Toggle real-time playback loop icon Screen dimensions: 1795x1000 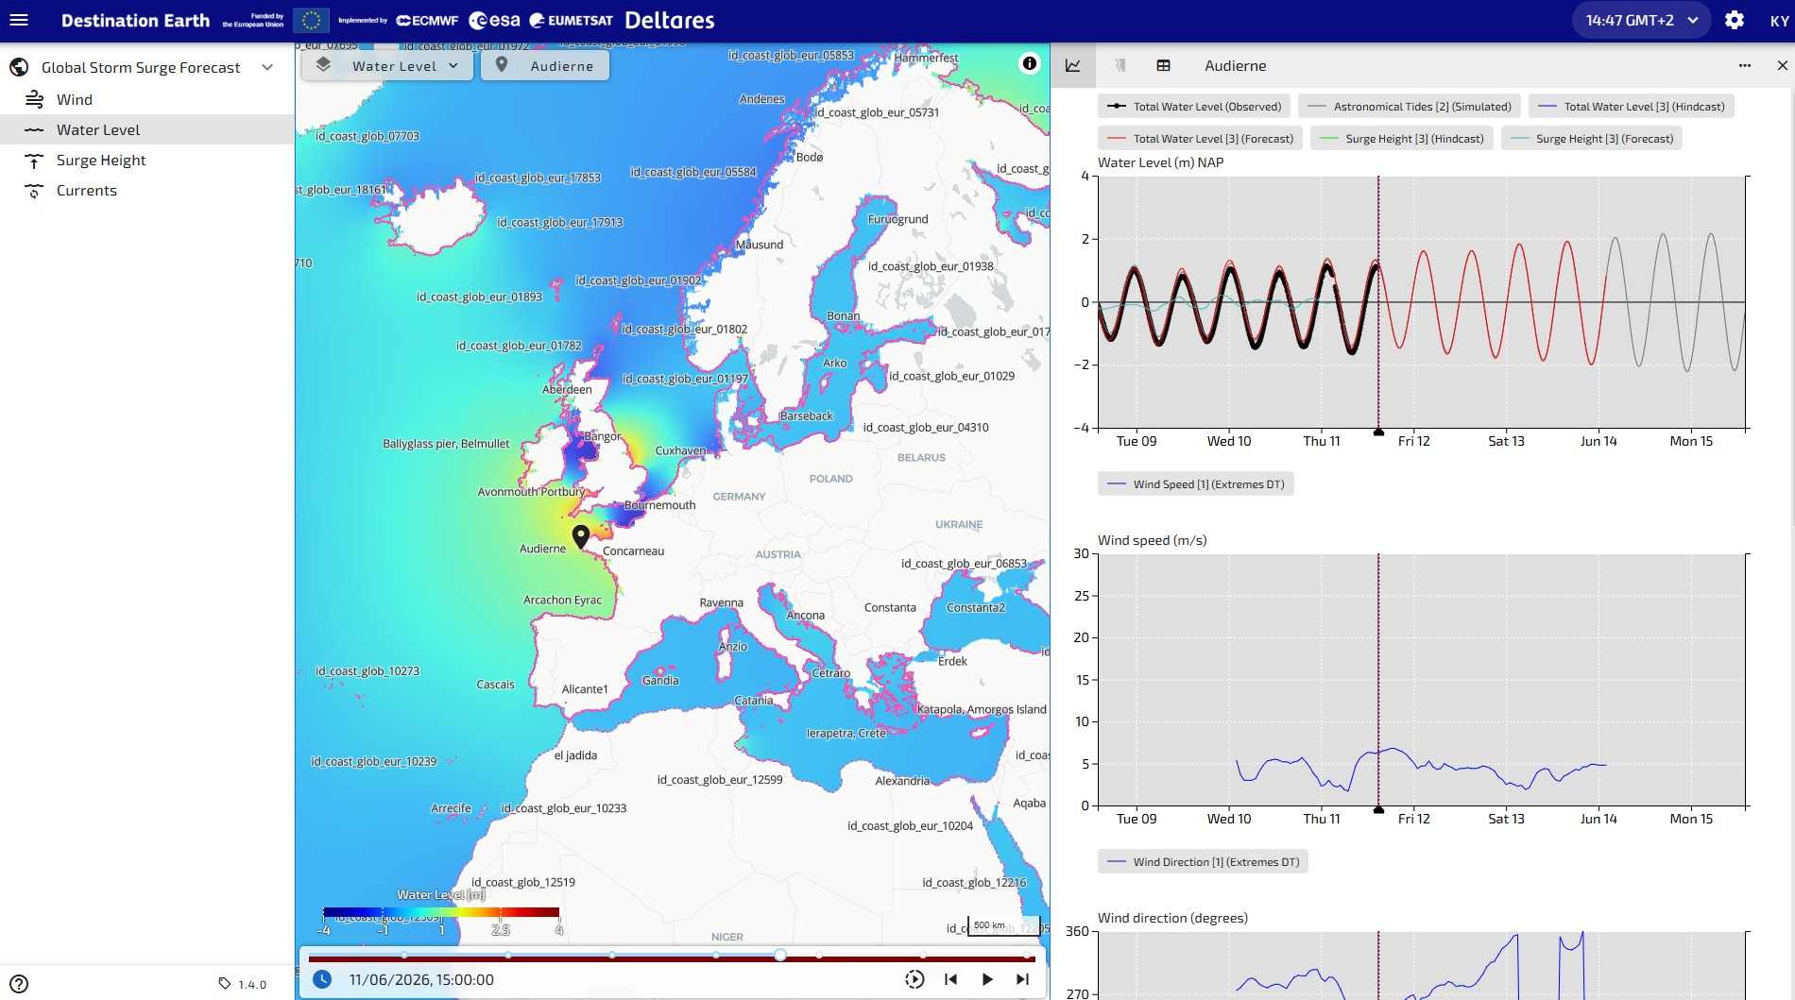(915, 979)
